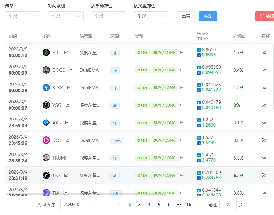Click the jump arrow in AXS row
This screenshot has width=274, height=215.
pos(182,123)
